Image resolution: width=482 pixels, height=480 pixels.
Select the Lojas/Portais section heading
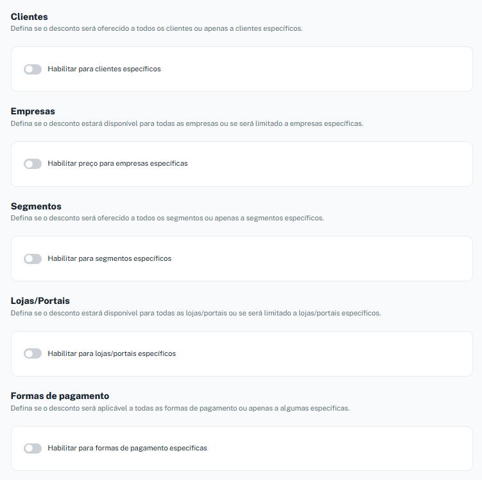(40, 301)
